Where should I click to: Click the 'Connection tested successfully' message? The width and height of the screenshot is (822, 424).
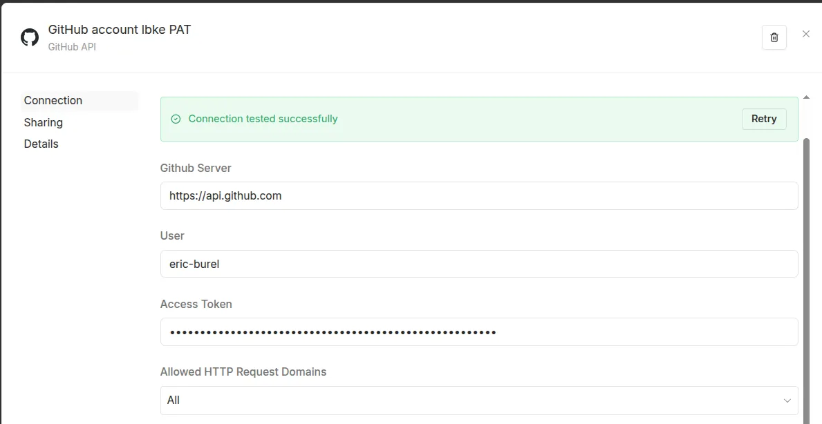263,119
